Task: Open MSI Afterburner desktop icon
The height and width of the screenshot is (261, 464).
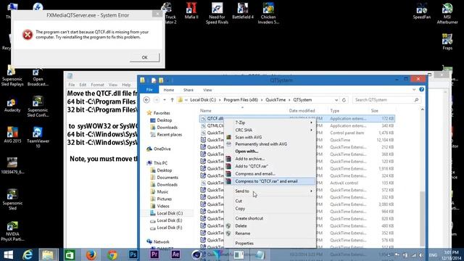Action: click(447, 13)
